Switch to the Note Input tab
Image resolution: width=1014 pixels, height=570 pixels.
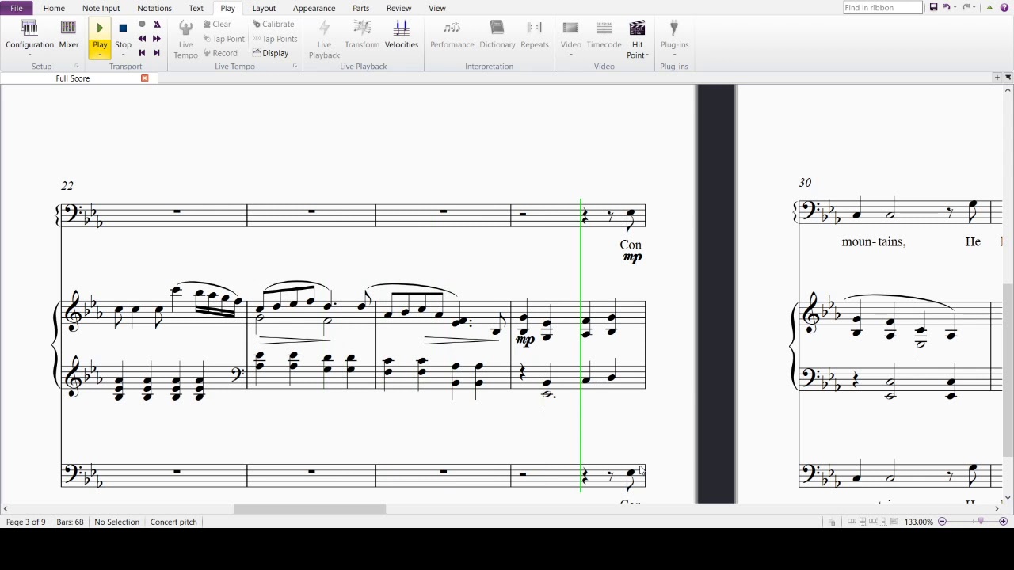101,8
